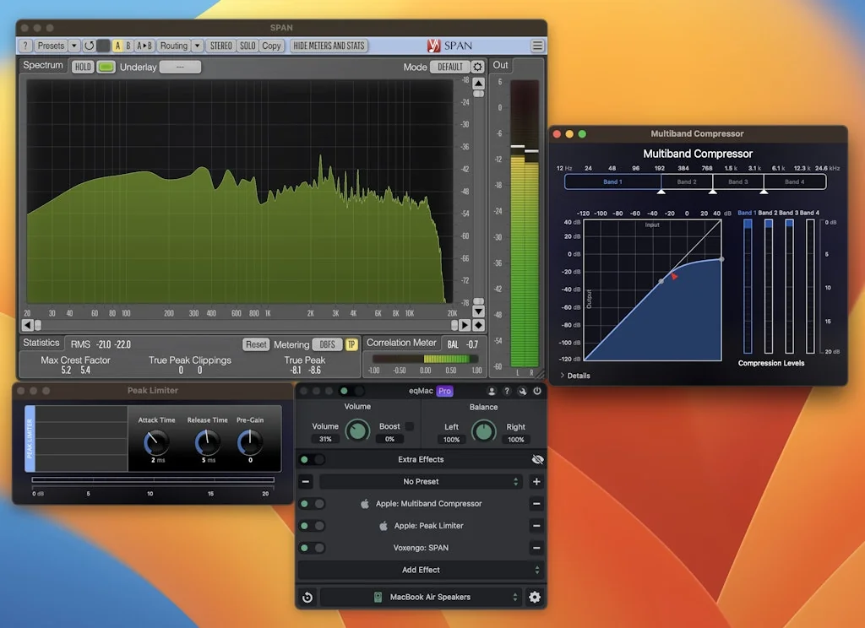
Task: Open eqMac settings gear at bottom
Action: pyautogui.click(x=535, y=598)
